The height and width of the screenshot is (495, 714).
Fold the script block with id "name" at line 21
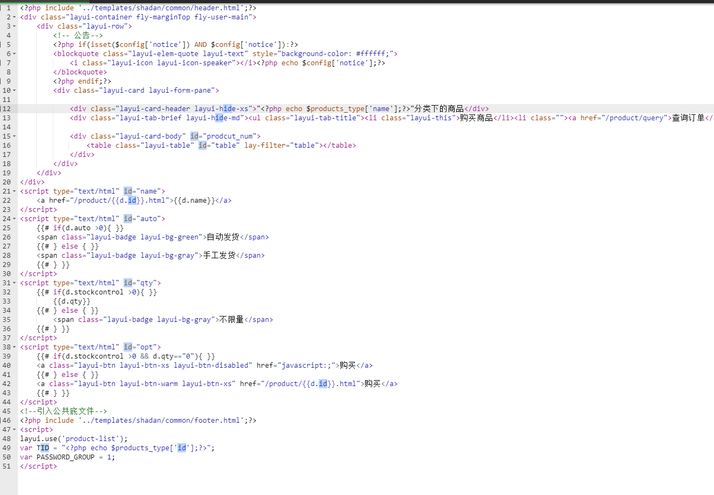click(15, 191)
